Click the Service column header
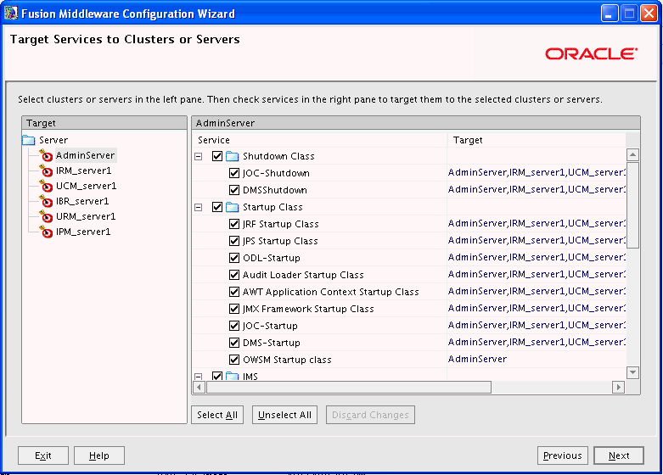This screenshot has width=663, height=475. 319,140
